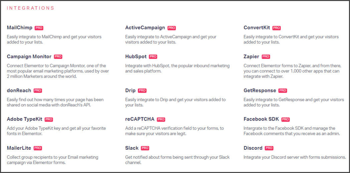Click the PRO badge next to reCAPTCHA

[161, 120]
